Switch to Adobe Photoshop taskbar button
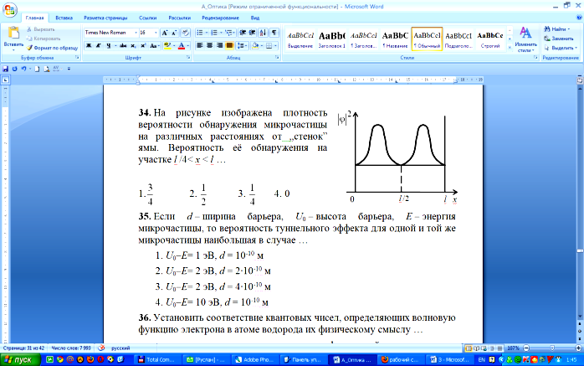Screen dimensions: 584x366 254,359
